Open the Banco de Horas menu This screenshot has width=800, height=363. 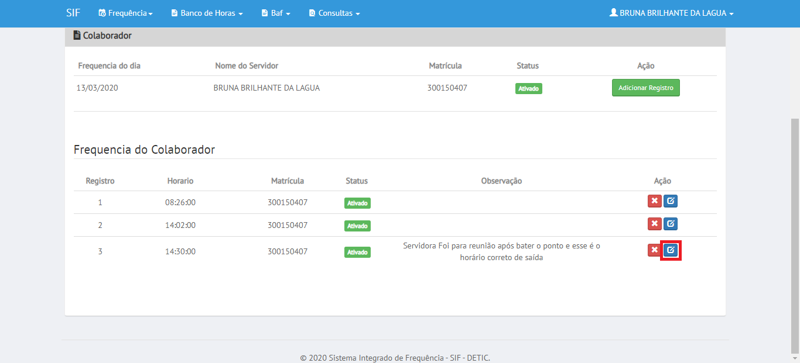pos(207,13)
